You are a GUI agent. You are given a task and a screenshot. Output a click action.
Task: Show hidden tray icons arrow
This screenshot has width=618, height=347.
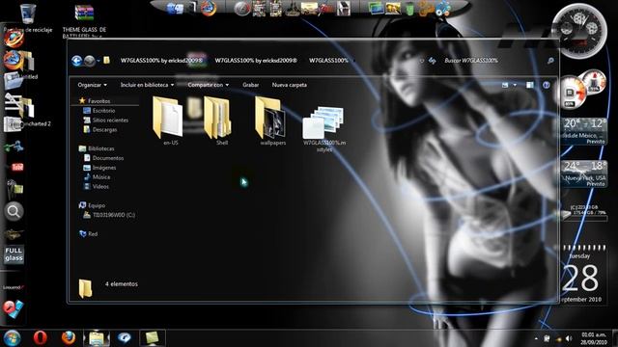point(536,338)
